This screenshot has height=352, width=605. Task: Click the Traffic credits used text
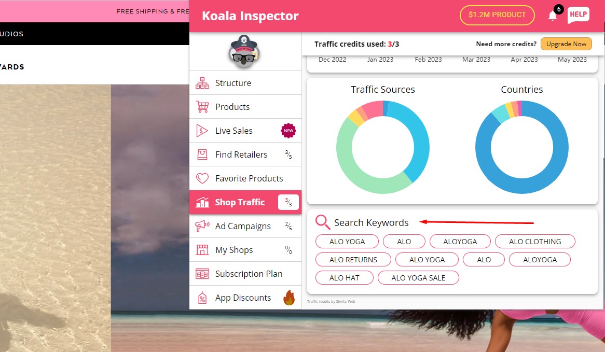pos(356,44)
